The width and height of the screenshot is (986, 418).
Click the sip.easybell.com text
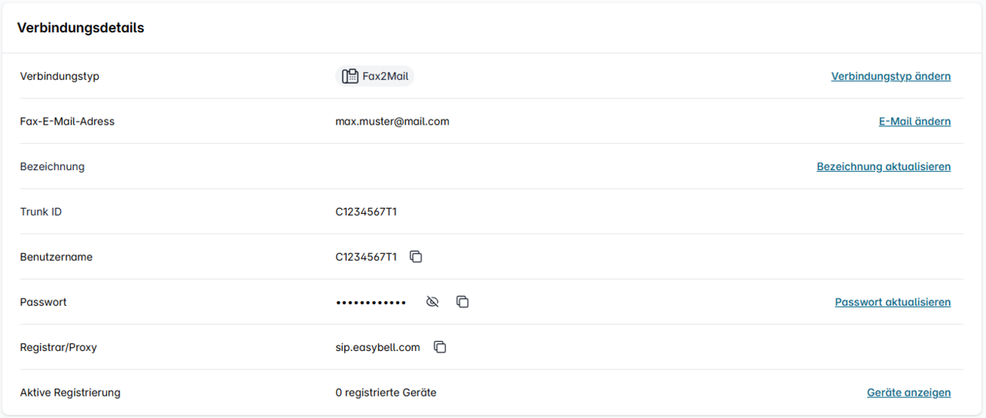[x=377, y=347]
